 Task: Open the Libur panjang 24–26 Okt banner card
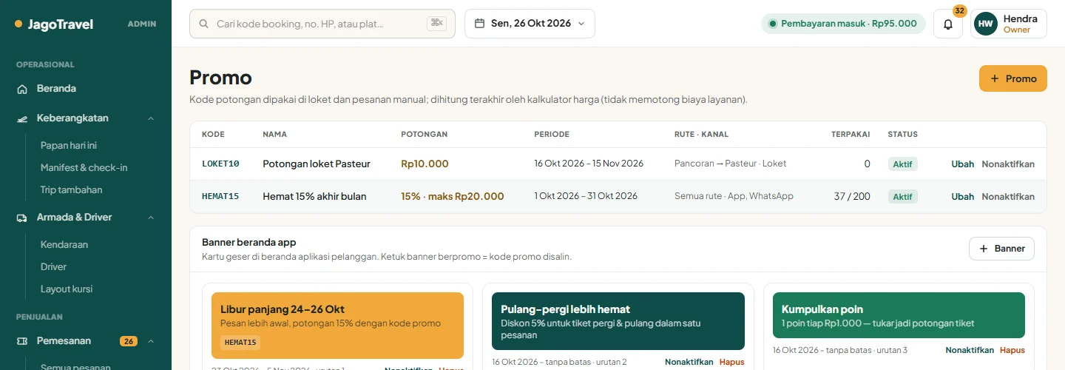coord(337,326)
